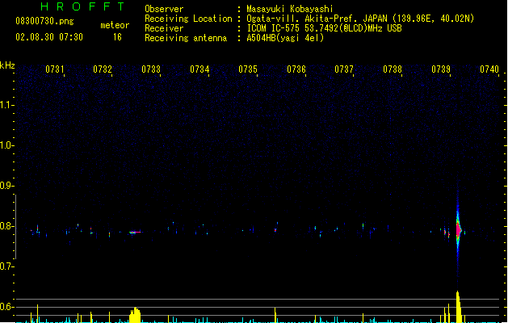Click the 0735 time marker

pos(248,69)
